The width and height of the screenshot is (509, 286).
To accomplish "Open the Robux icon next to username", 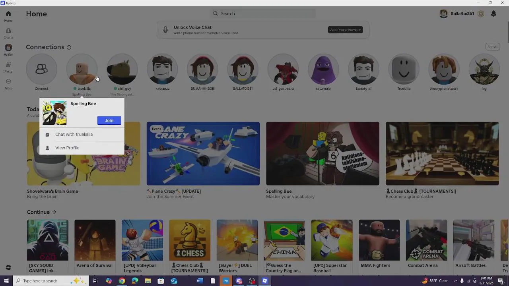I will [x=481, y=14].
